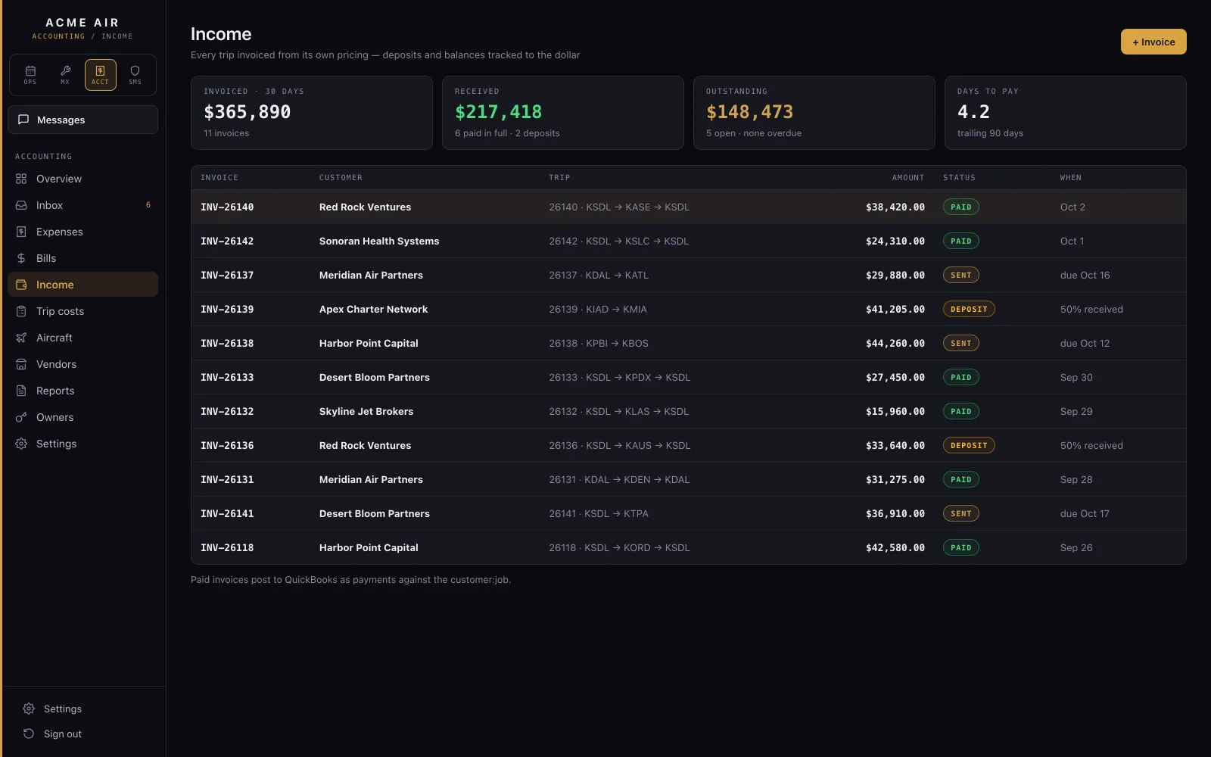Click the SENT status badge for INV-26137

coord(960,275)
